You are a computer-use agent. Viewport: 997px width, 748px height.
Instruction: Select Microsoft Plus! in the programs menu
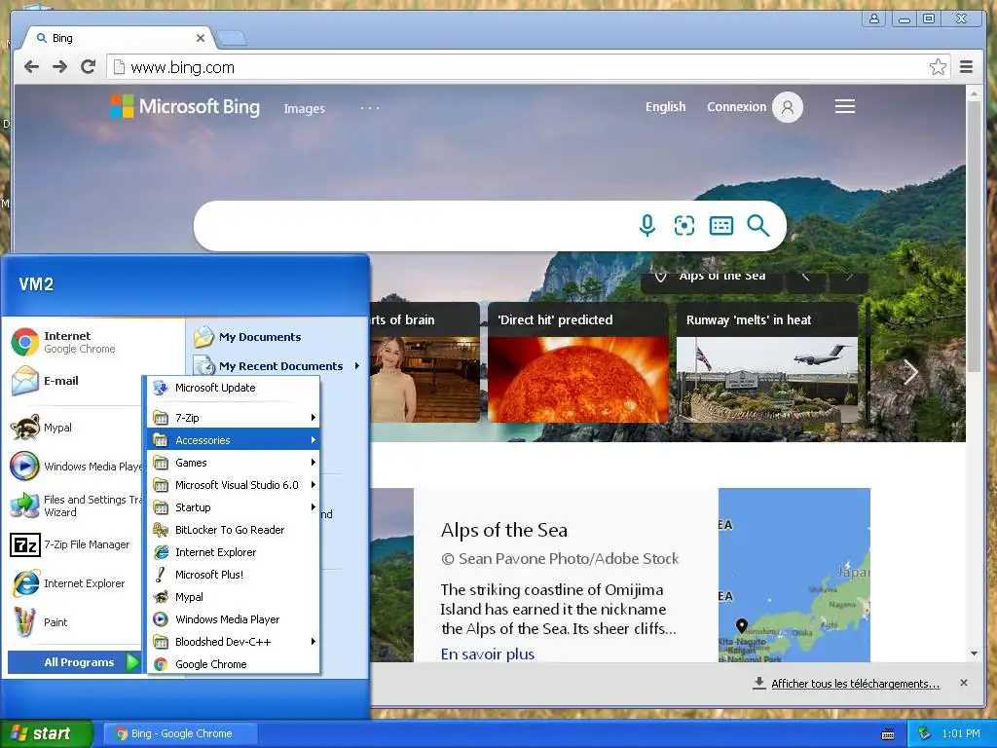[234, 575]
